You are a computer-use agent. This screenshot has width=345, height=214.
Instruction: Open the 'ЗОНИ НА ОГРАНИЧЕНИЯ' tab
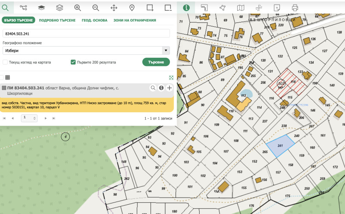coord(135,20)
